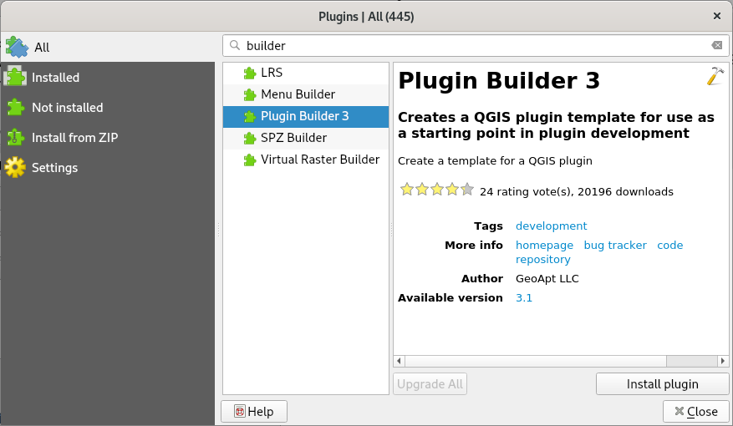Select the LRS plugin in list
Screen dimensions: 733x426
pos(306,73)
